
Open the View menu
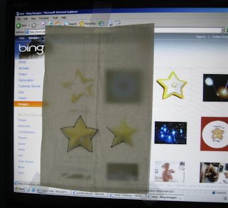coord(33,18)
